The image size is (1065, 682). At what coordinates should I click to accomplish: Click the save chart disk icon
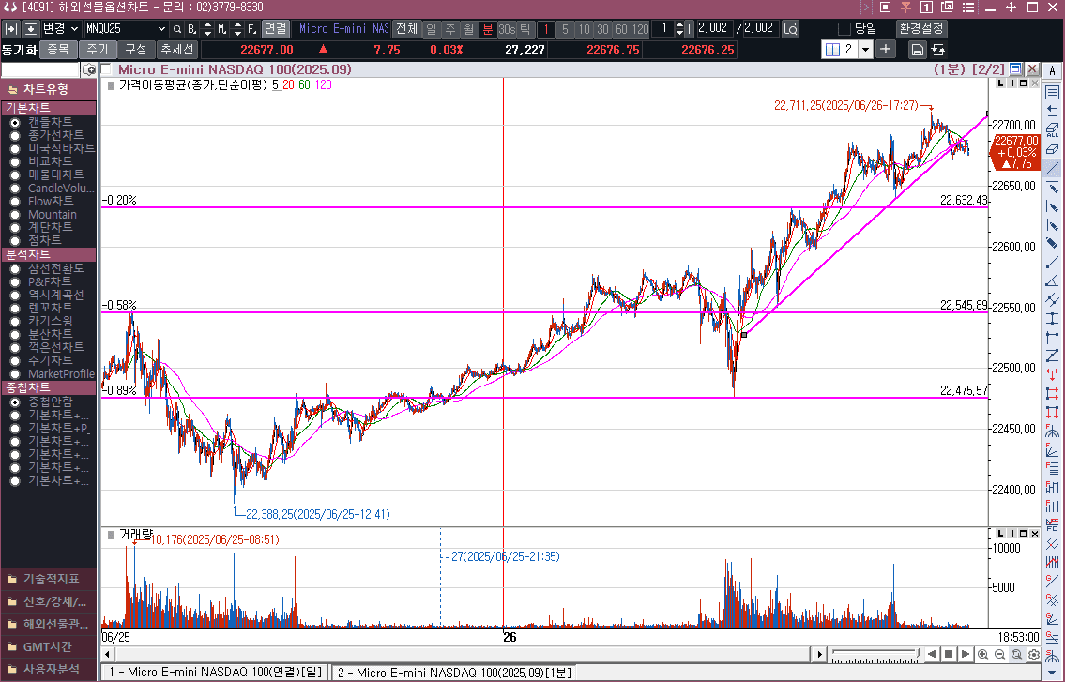click(917, 50)
